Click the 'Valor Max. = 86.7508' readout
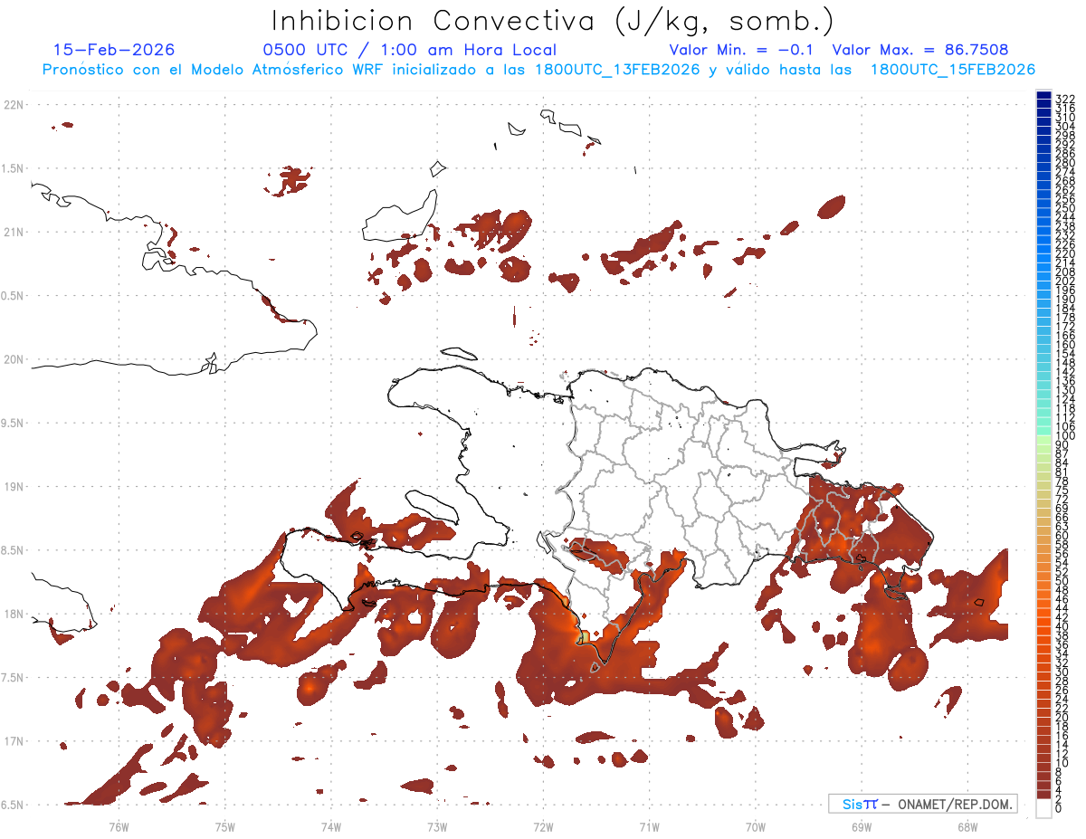Viewport: 1086px width, 839px height. tap(920, 50)
